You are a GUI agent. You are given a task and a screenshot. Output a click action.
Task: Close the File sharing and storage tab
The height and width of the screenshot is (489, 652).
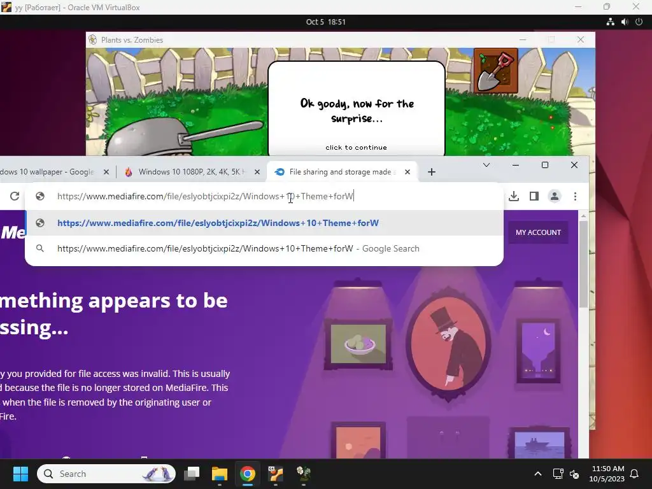click(x=407, y=172)
